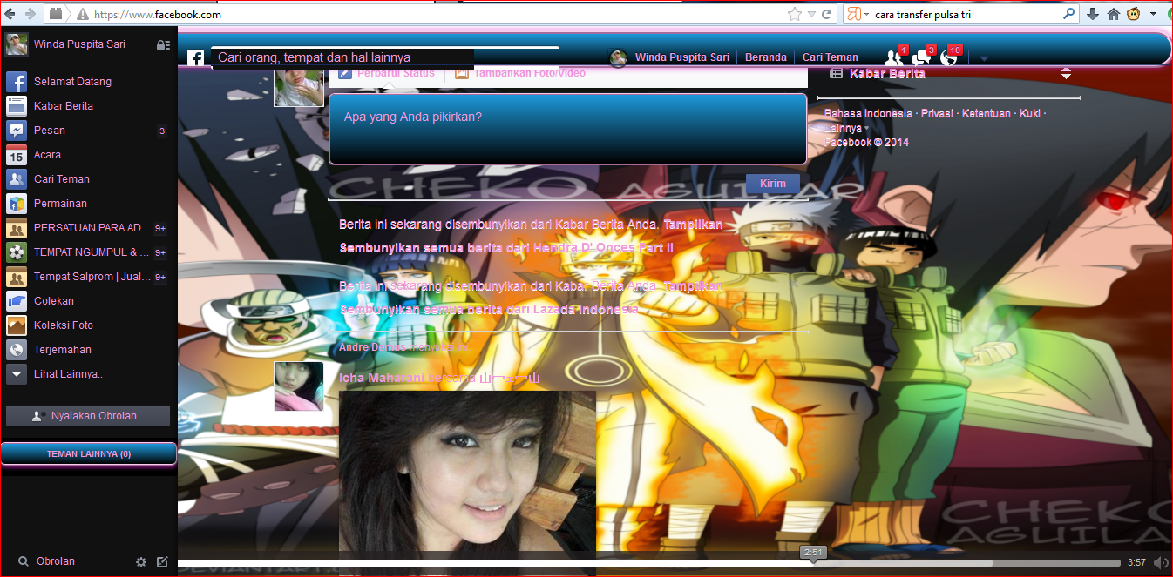Select Tambahkan Foto/Video tab
1173x577 pixels.
(520, 73)
